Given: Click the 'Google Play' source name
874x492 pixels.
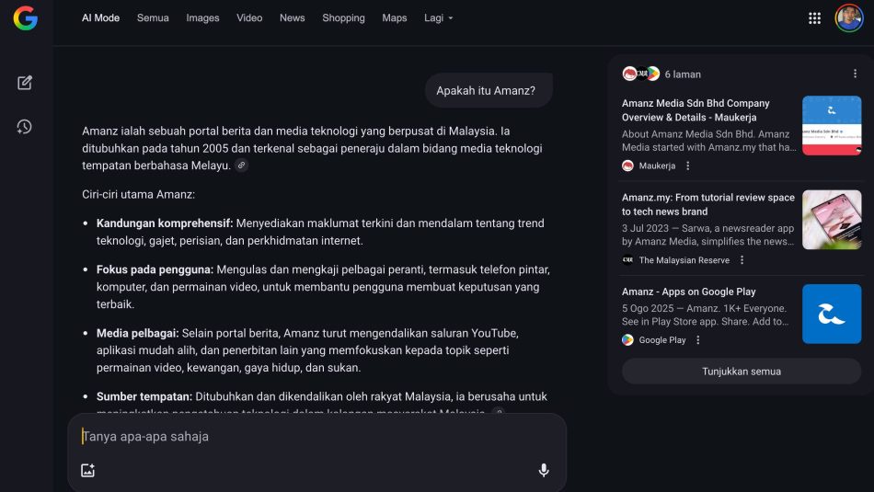Looking at the screenshot, I should coord(662,340).
